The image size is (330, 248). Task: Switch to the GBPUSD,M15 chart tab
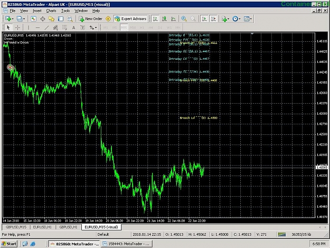coord(16,227)
